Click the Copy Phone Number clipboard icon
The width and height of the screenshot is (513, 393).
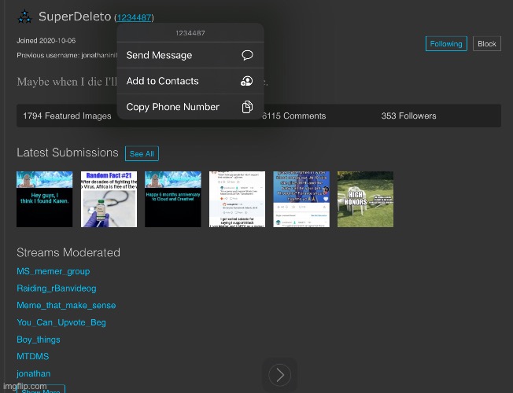pos(247,107)
